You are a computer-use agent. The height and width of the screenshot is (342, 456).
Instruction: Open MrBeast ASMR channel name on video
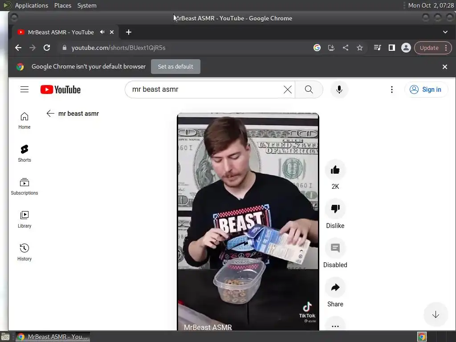click(208, 327)
